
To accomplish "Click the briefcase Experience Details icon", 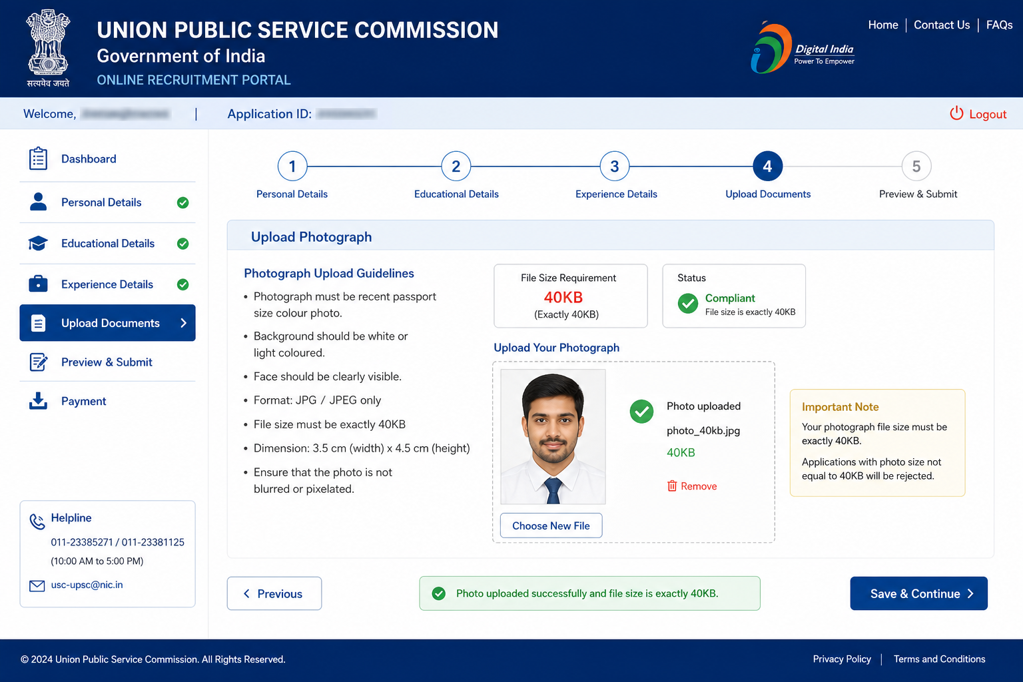I will click(38, 284).
